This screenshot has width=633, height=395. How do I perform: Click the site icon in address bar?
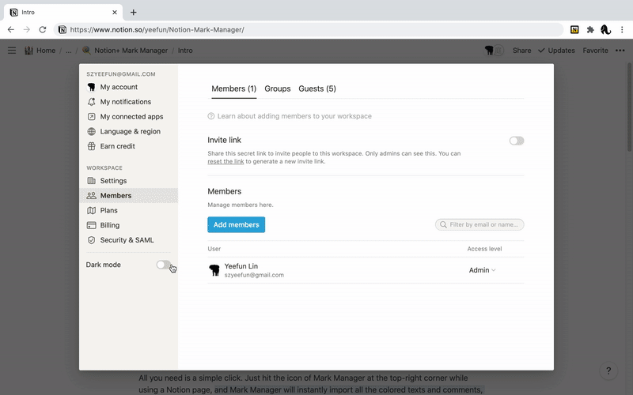click(x=63, y=29)
